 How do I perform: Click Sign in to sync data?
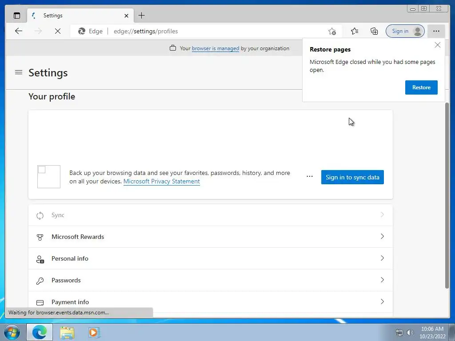click(352, 177)
